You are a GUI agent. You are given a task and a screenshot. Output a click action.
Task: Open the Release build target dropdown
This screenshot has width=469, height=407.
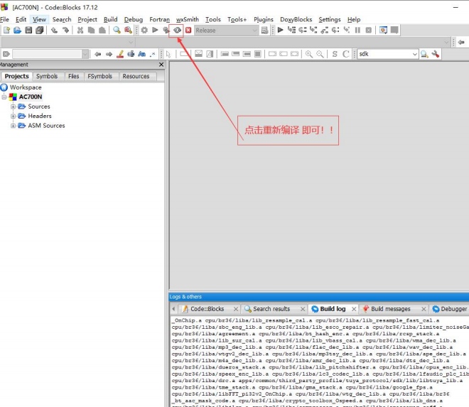pos(226,31)
